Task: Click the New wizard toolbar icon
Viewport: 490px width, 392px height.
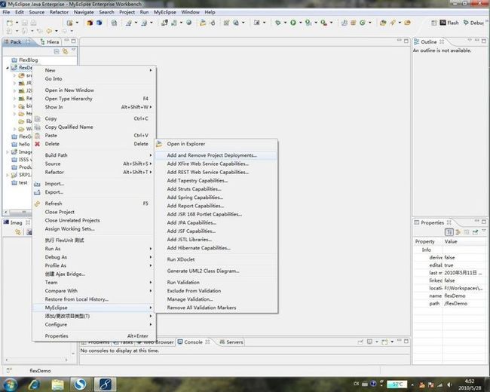Action: click(x=10, y=23)
